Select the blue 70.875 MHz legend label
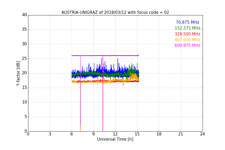225x150 pixels. coord(187,22)
